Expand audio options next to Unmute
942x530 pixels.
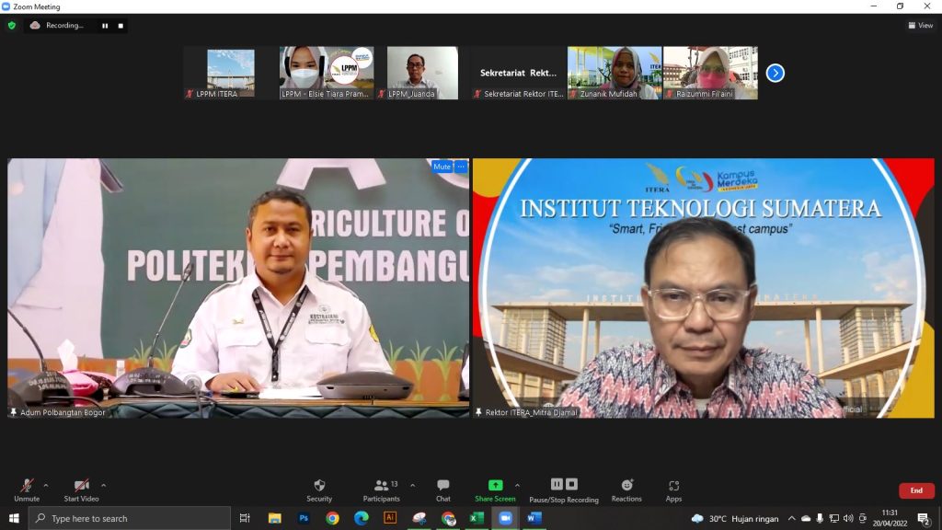click(x=46, y=485)
